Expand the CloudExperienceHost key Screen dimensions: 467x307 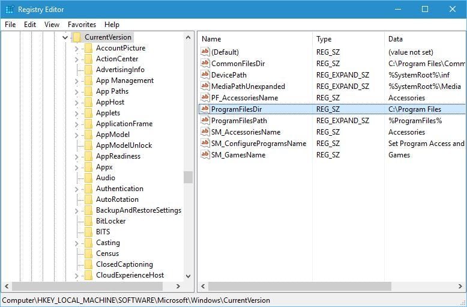coord(77,276)
